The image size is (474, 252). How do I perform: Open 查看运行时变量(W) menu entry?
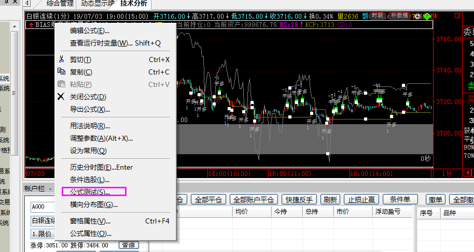point(116,43)
